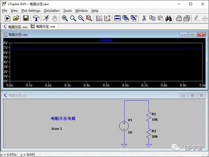The image size is (209, 157).
Task: Open the Simulation menu
Action: tap(52, 11)
